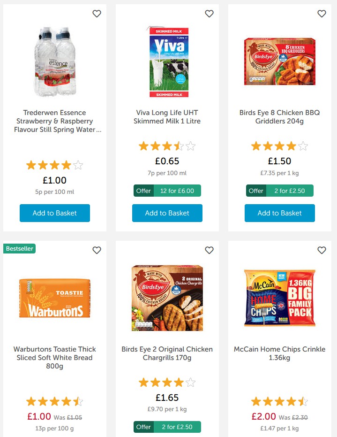Open the 12 for £6.00 milk offer
This screenshot has height=437, width=337.
pyautogui.click(x=167, y=191)
